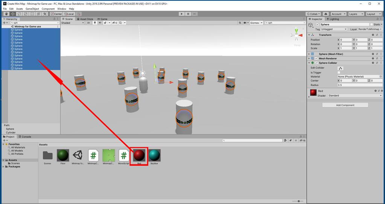The image size is (385, 204).
Task: Open Cloud services icon
Action: pos(326,14)
